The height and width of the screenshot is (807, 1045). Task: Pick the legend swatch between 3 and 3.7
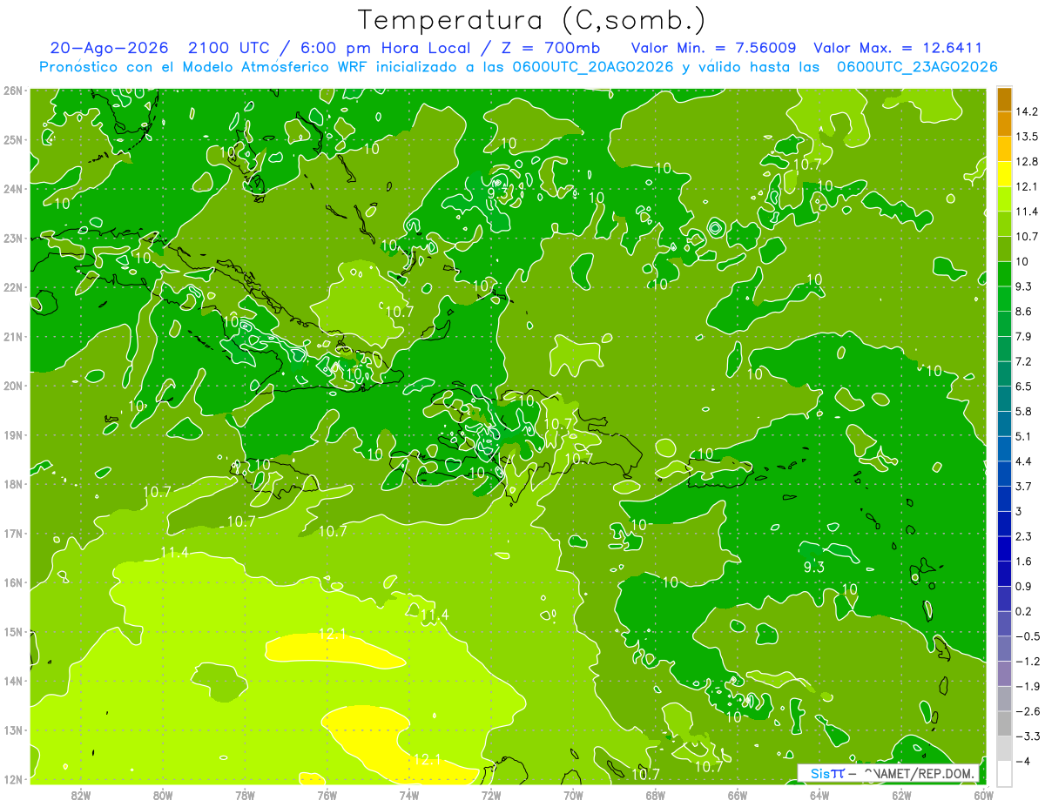click(x=1003, y=499)
